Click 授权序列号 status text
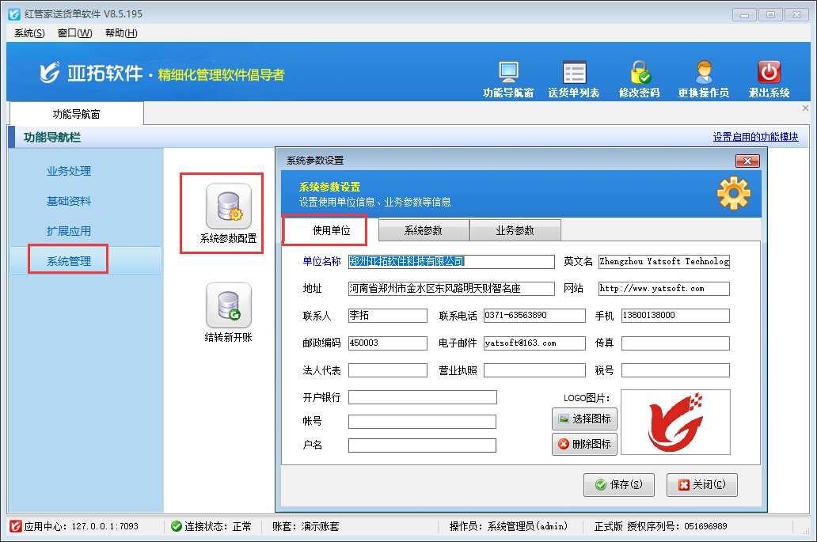817x542 pixels. pos(677,526)
